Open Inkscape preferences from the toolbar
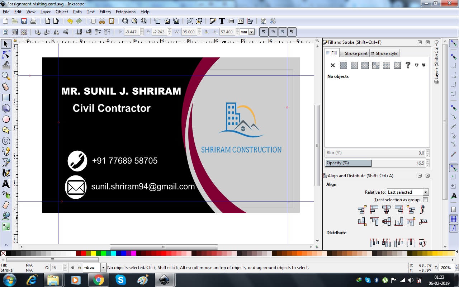Viewport: 459px width, 287px height. click(x=273, y=21)
